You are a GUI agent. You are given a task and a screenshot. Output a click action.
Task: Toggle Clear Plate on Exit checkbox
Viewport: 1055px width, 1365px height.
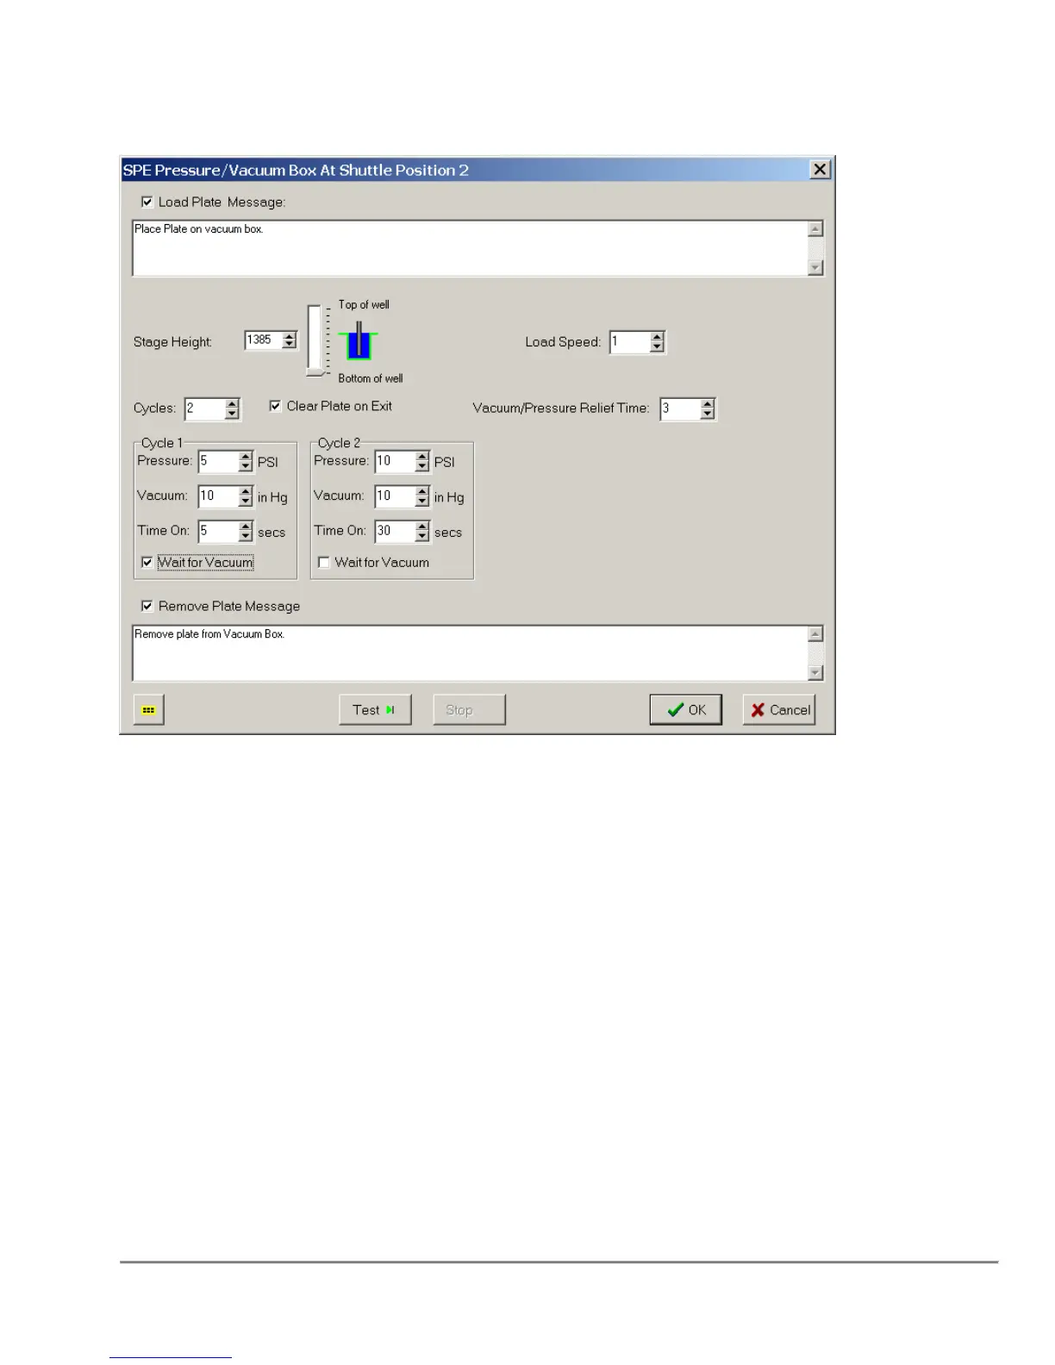[275, 406]
